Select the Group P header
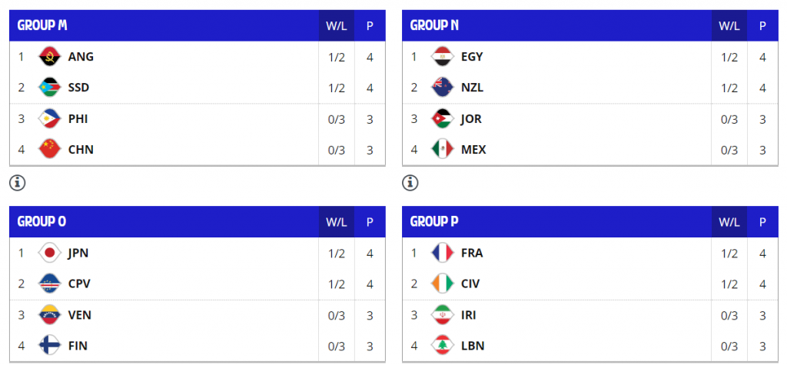787x365 pixels. click(434, 221)
